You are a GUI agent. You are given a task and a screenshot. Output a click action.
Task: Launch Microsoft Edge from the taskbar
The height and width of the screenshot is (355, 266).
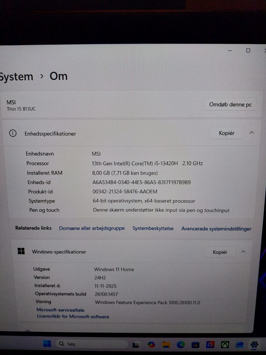coord(181,344)
